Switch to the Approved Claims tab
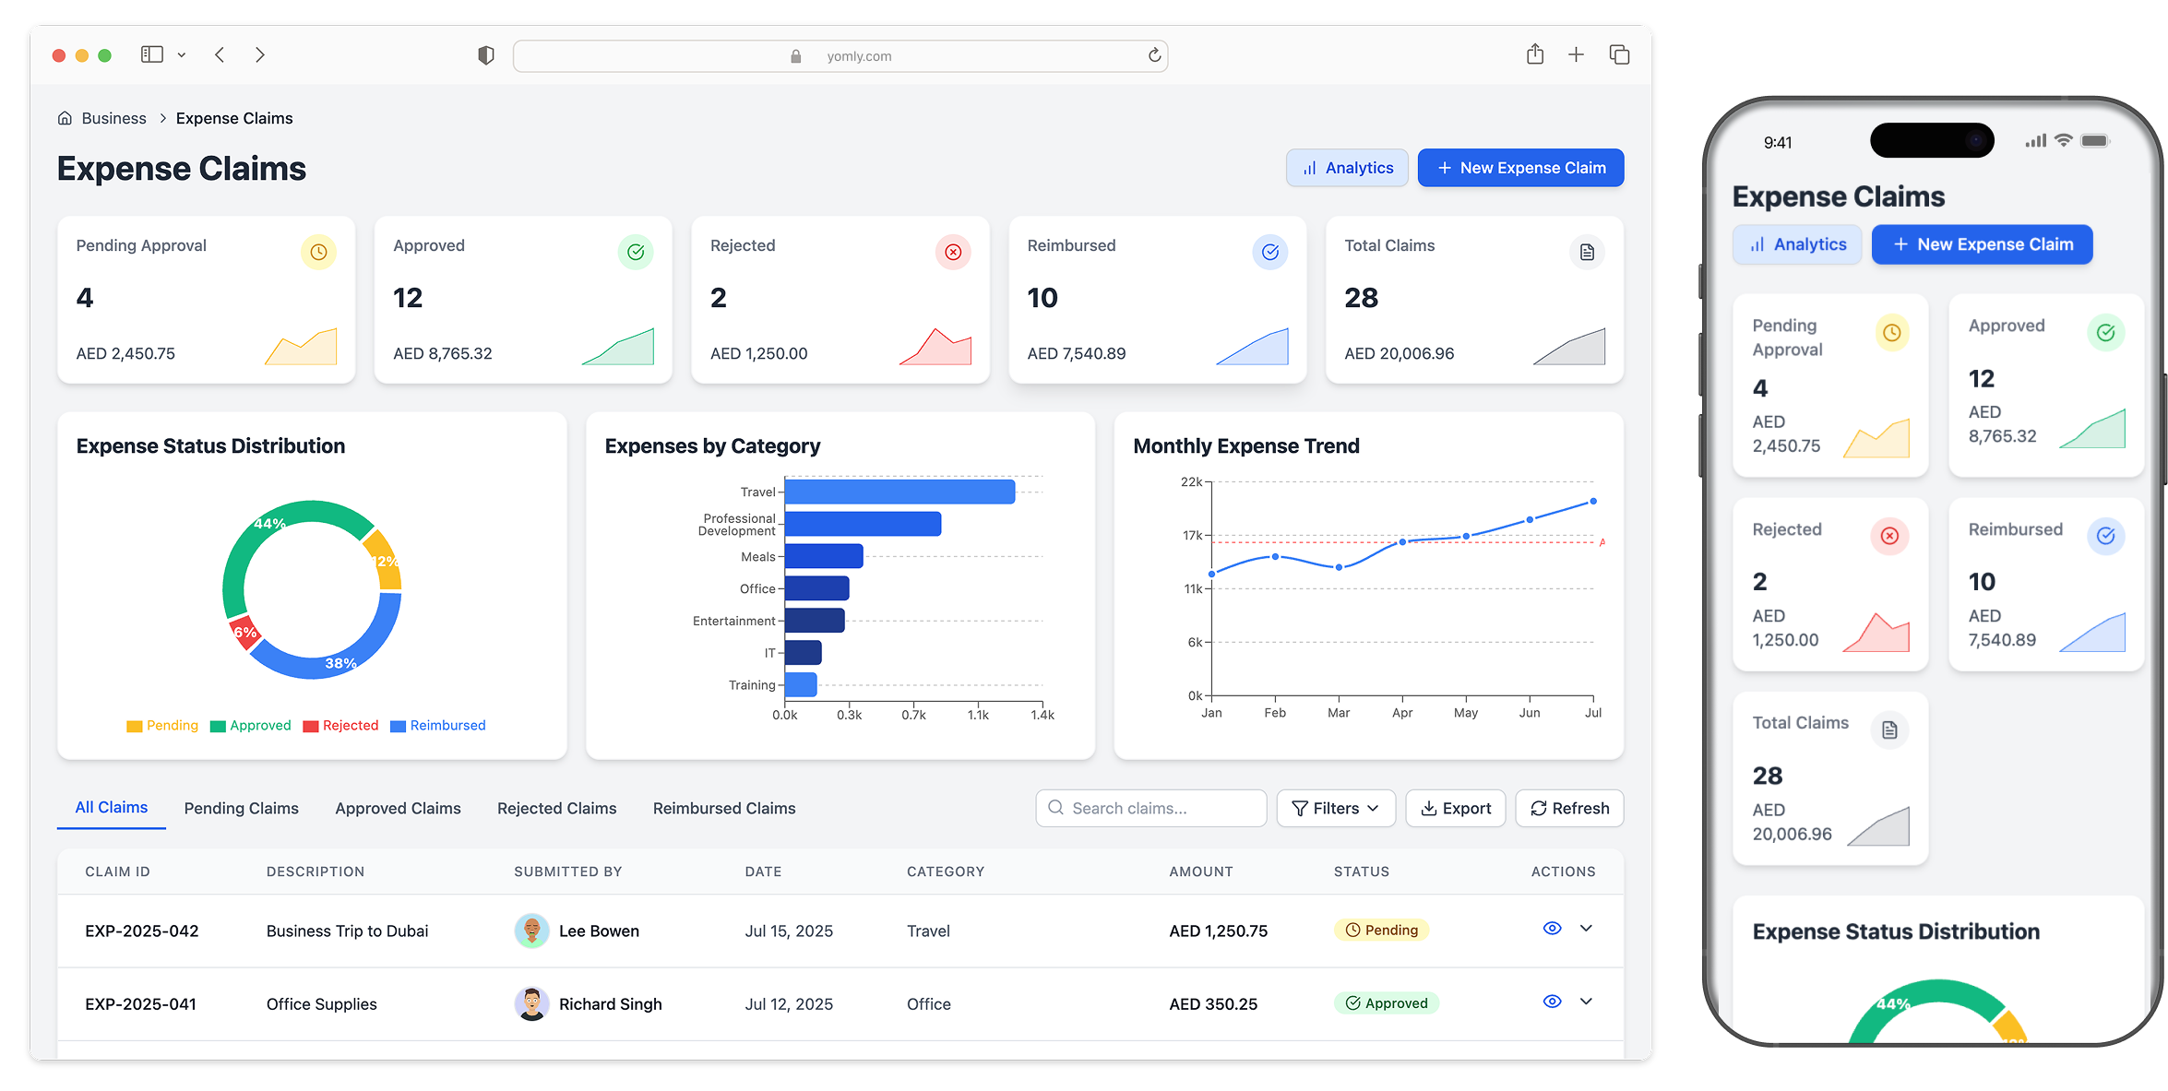The image size is (2168, 1091). (398, 809)
